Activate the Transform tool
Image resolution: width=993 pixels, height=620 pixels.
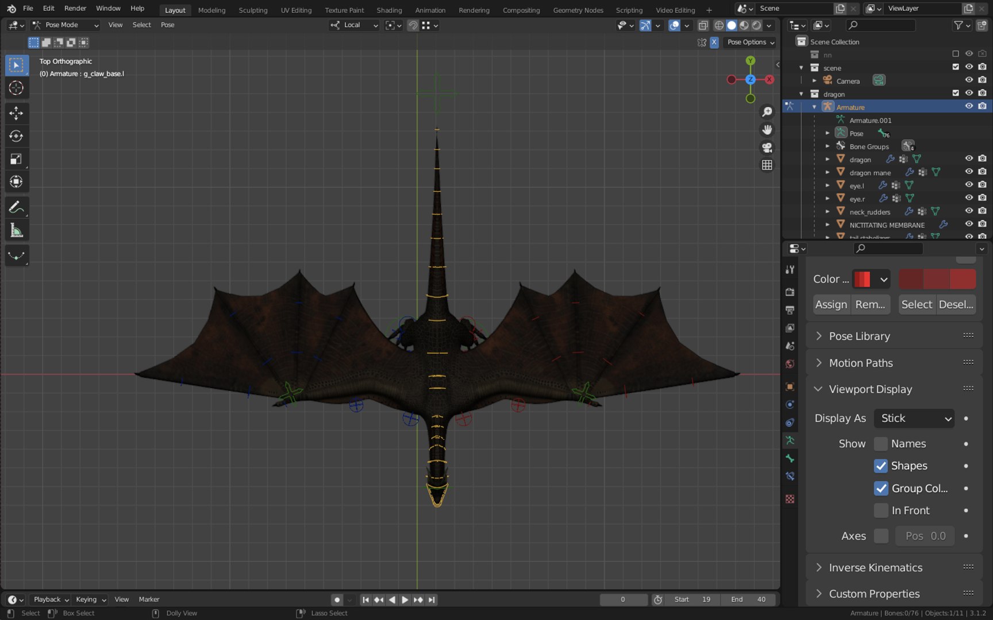click(x=17, y=182)
